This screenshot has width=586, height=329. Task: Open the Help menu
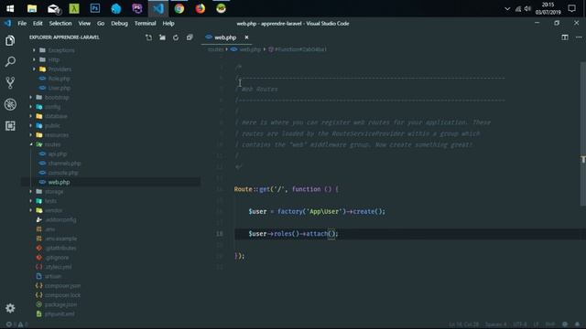(168, 23)
